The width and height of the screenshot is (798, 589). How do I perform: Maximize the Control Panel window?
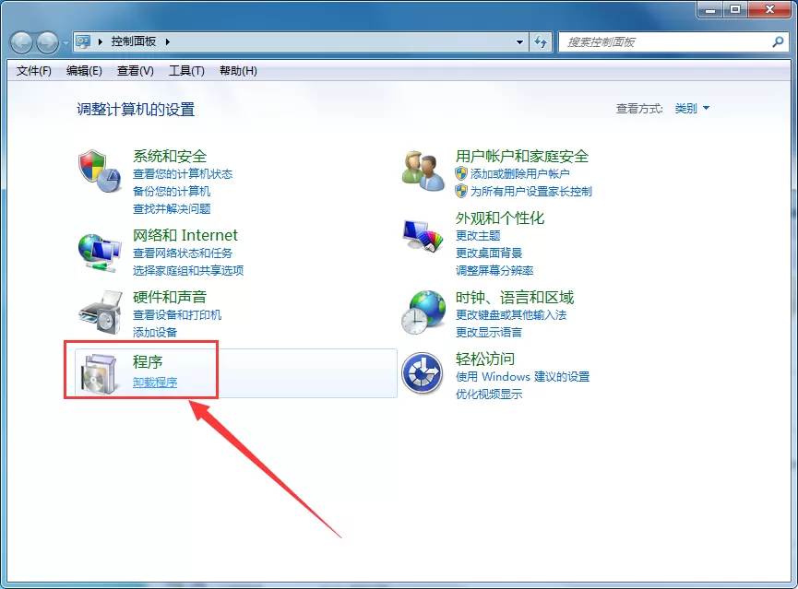coord(735,9)
